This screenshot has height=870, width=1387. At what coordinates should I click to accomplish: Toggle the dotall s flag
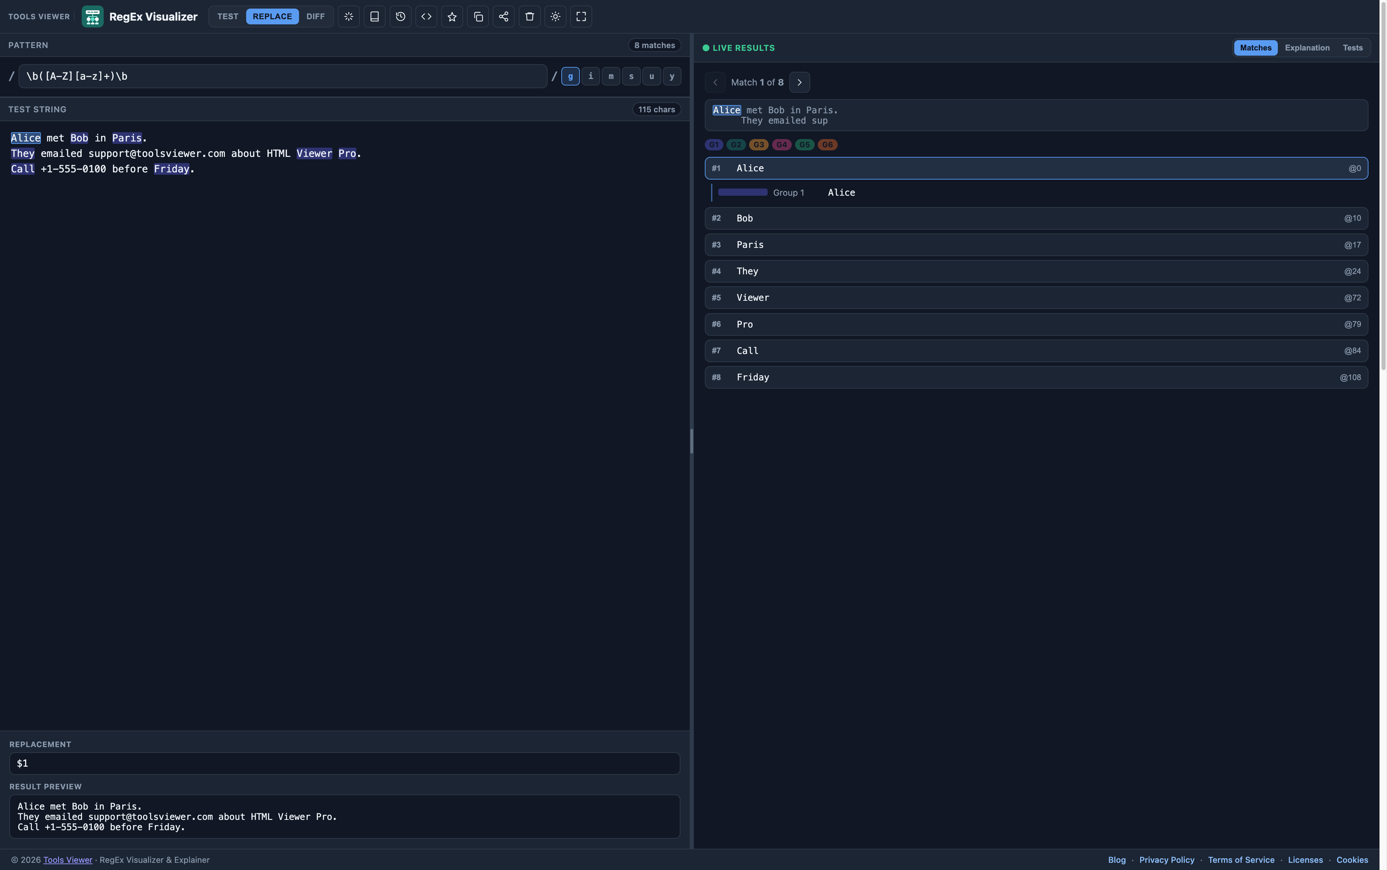pyautogui.click(x=631, y=77)
